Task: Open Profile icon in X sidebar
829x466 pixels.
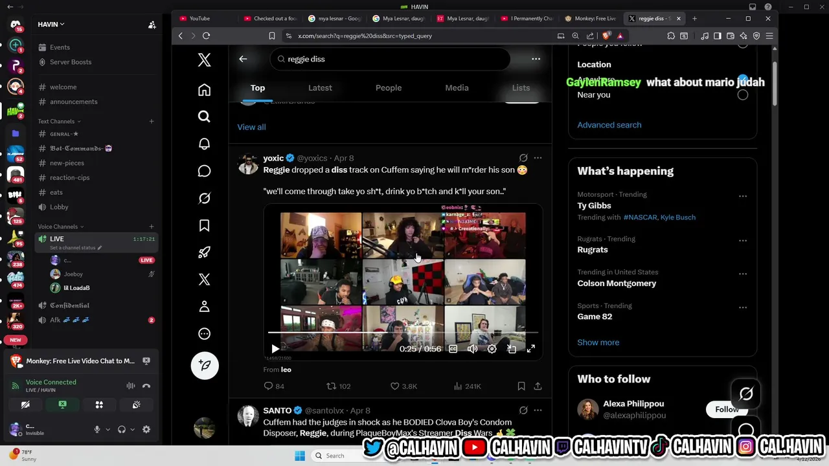Action: [204, 307]
